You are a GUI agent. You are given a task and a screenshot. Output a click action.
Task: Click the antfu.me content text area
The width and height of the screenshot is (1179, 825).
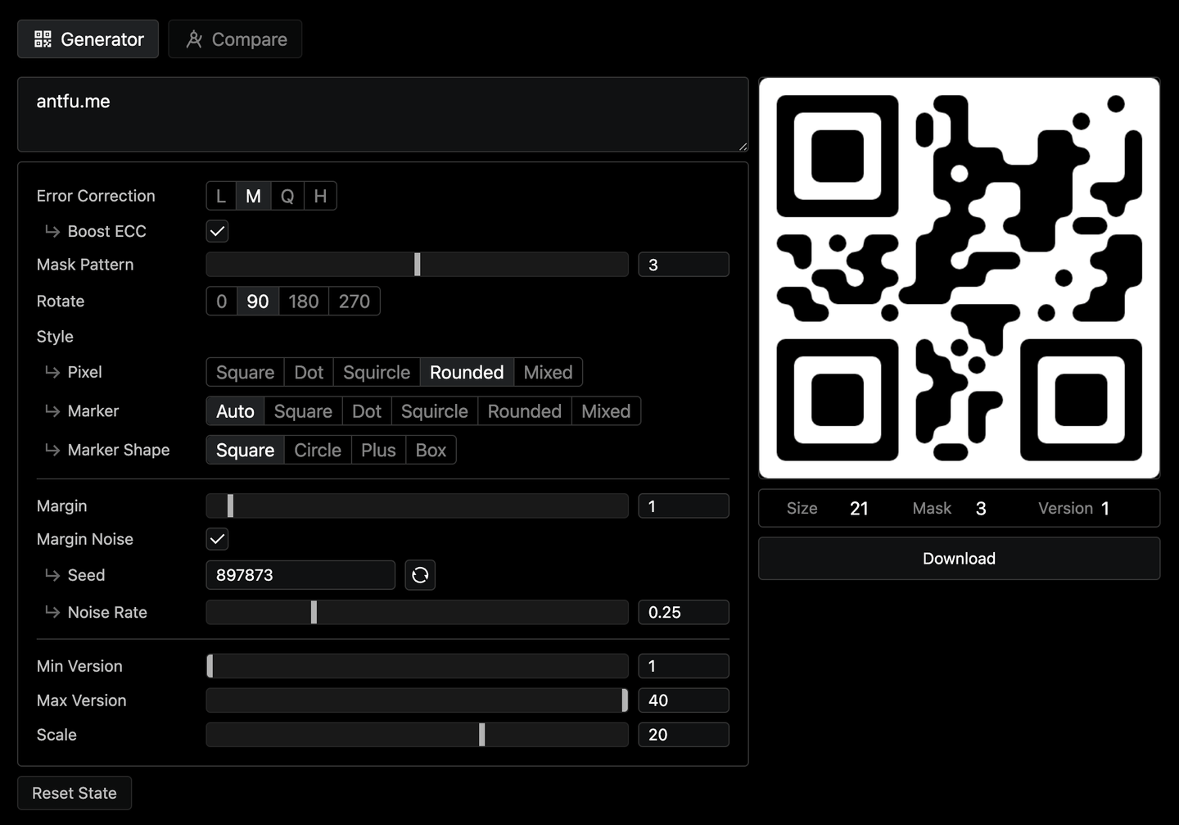[382, 115]
